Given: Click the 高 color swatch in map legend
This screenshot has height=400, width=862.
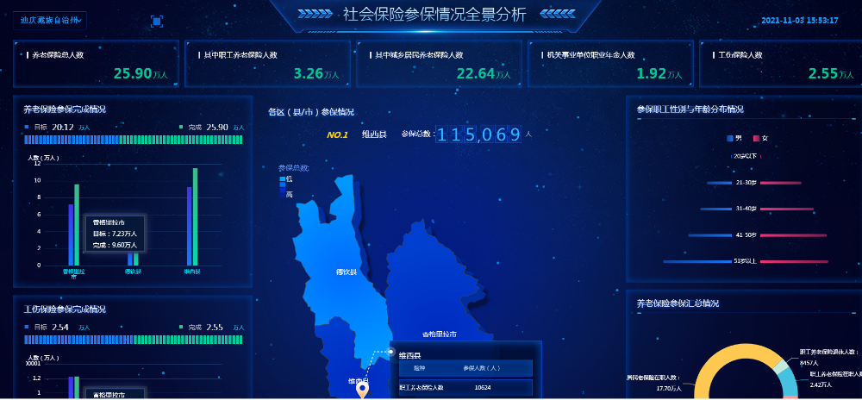Looking at the screenshot, I should pyautogui.click(x=283, y=195).
